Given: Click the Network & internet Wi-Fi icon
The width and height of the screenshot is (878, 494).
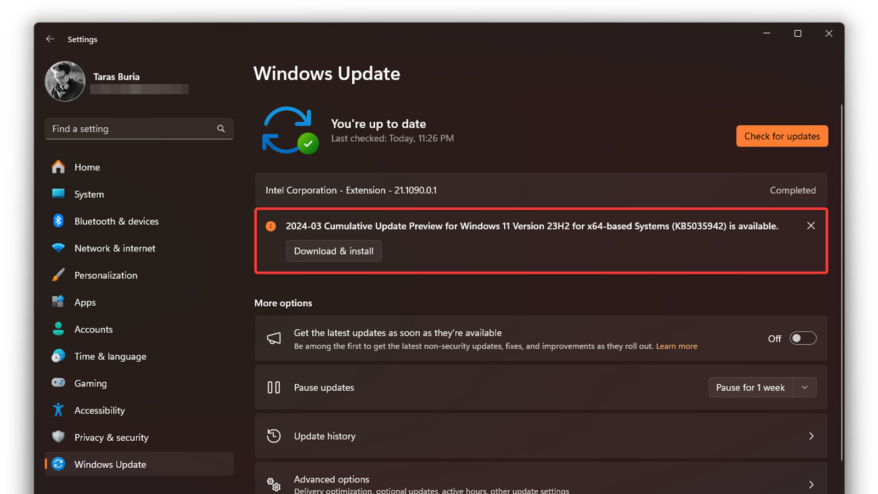Looking at the screenshot, I should [58, 248].
